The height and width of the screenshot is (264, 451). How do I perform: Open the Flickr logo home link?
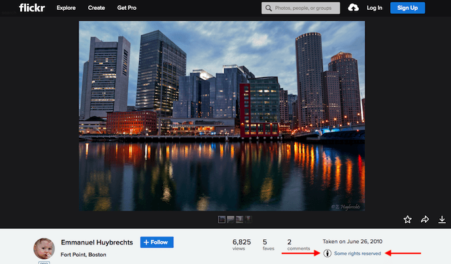pyautogui.click(x=31, y=8)
